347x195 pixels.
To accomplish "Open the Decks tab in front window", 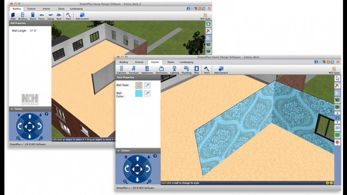I will tap(171, 62).
